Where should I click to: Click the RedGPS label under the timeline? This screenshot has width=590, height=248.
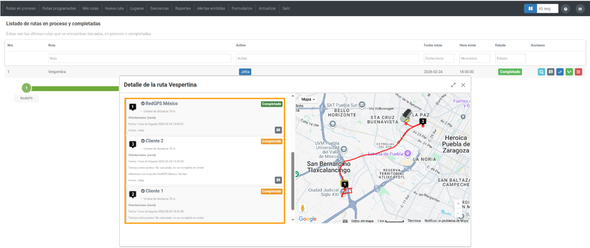pyautogui.click(x=26, y=98)
